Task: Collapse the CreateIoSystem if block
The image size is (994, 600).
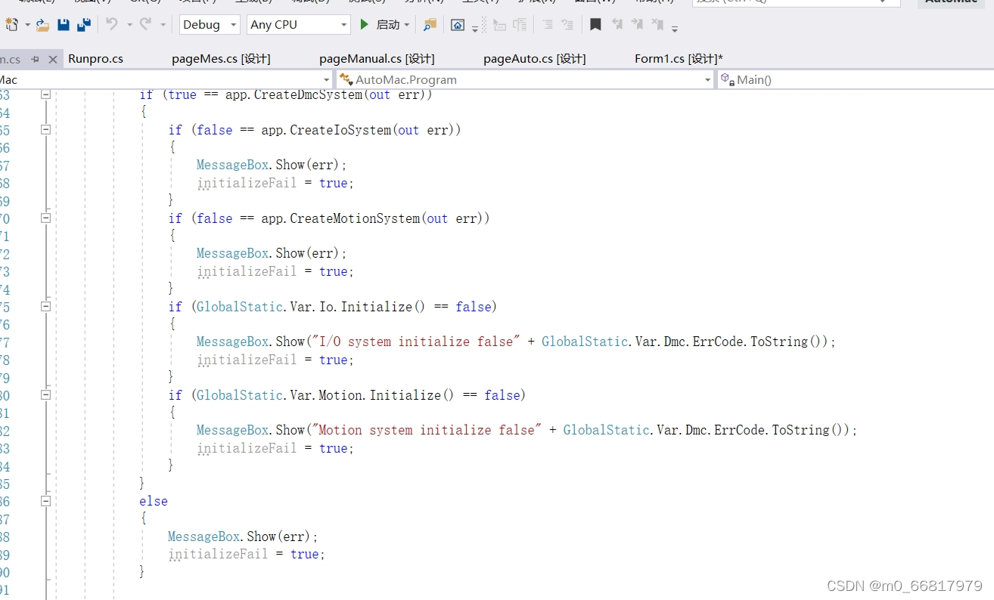Action: tap(45, 130)
